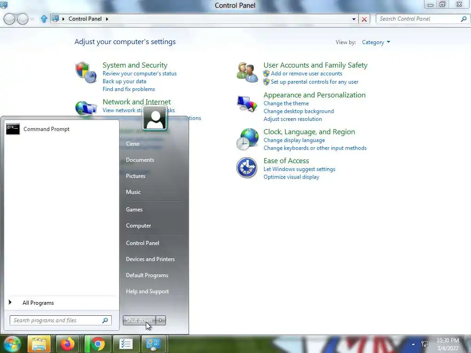Image resolution: width=471 pixels, height=353 pixels.
Task: Expand the address bar history dropdown
Action: [354, 19]
